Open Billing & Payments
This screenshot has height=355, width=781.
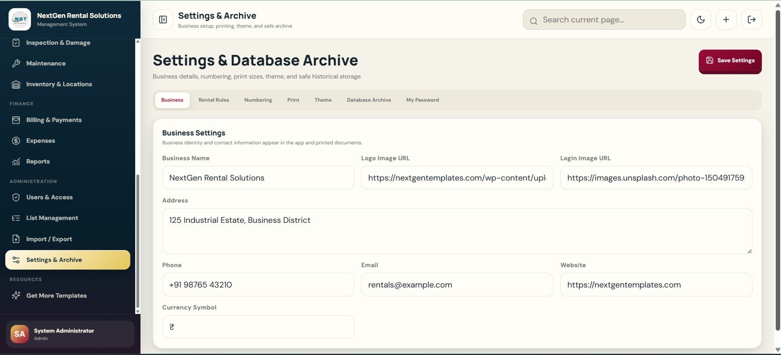pos(68,120)
